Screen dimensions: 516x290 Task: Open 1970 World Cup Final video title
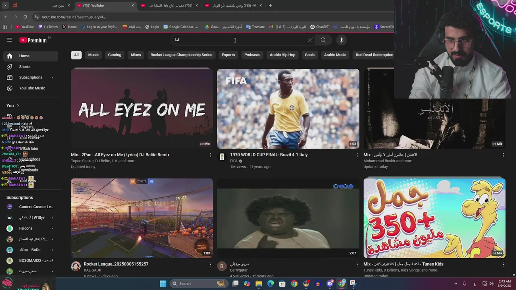point(268,155)
